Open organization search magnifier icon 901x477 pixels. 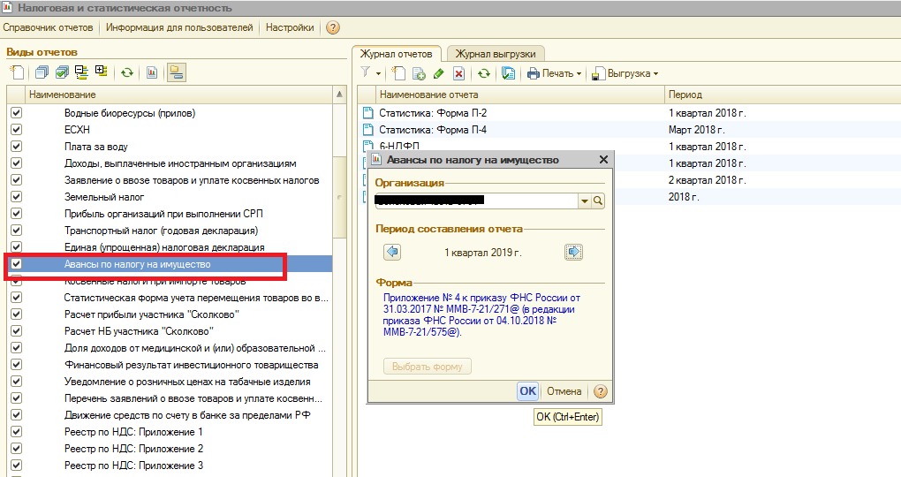pos(598,201)
